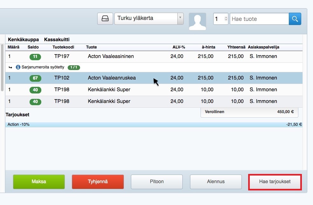Click the serial number info icon
The image size is (313, 205).
coord(18,67)
